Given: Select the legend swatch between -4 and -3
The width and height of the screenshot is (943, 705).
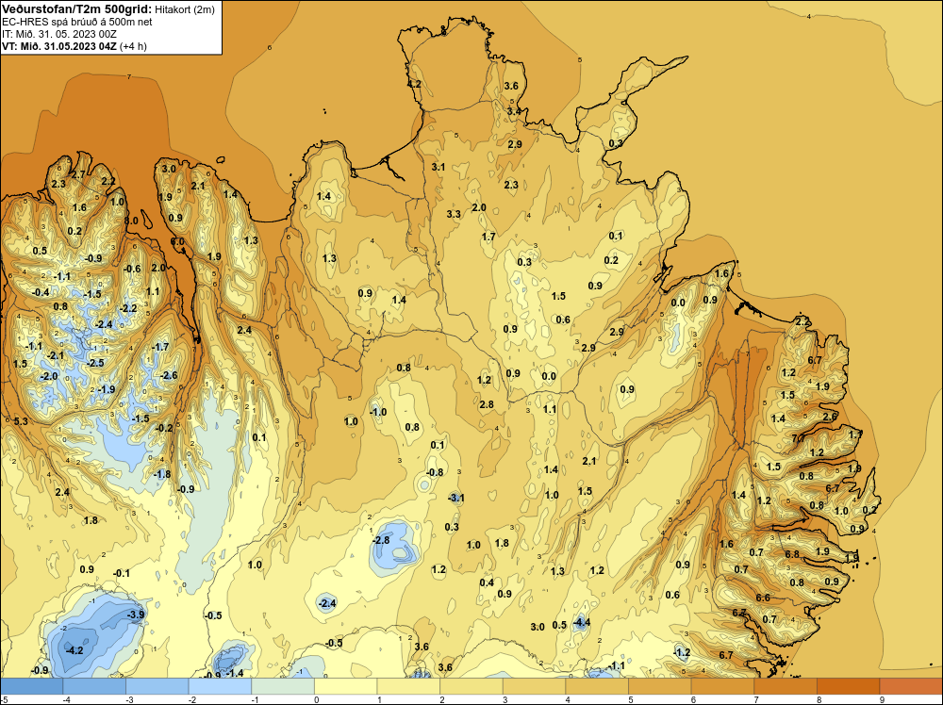Looking at the screenshot, I should click(x=94, y=686).
